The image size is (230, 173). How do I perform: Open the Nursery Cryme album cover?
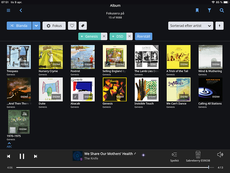click(x=51, y=57)
